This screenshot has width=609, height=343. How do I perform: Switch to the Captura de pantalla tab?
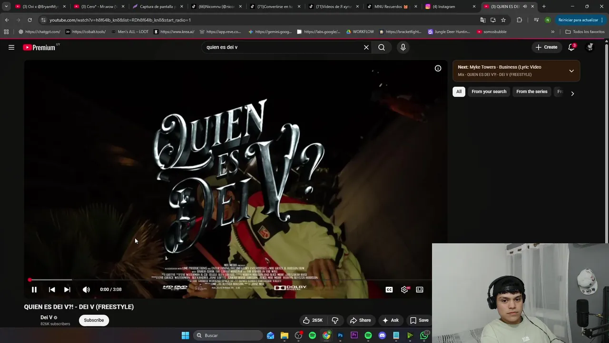[x=157, y=7]
